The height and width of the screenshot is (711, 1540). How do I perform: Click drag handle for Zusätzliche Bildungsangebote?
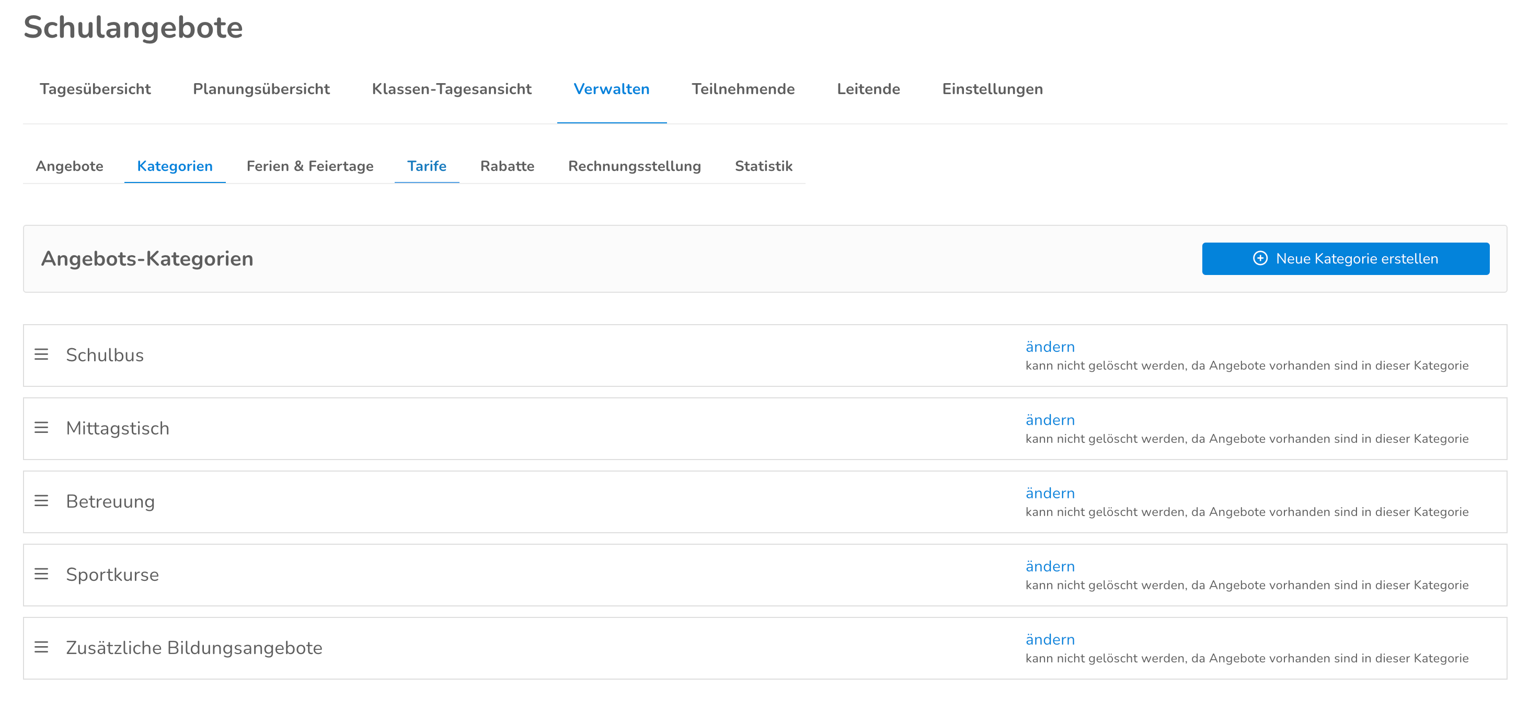(x=41, y=647)
